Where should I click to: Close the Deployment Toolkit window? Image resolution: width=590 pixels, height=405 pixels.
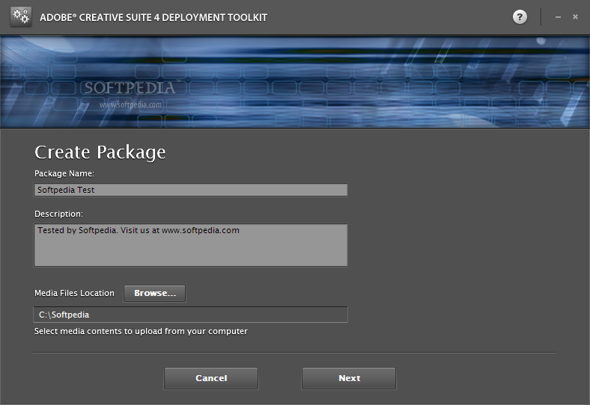575,16
